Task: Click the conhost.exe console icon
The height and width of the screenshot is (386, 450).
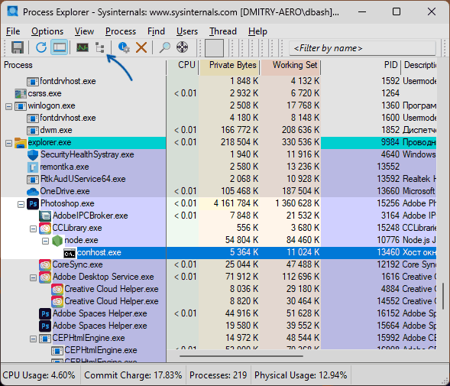Action: click(x=70, y=253)
